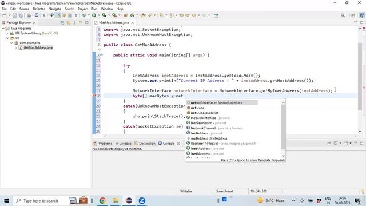Open the New Java Class dropdown arrow
The height and width of the screenshot is (206, 366).
(137, 15)
